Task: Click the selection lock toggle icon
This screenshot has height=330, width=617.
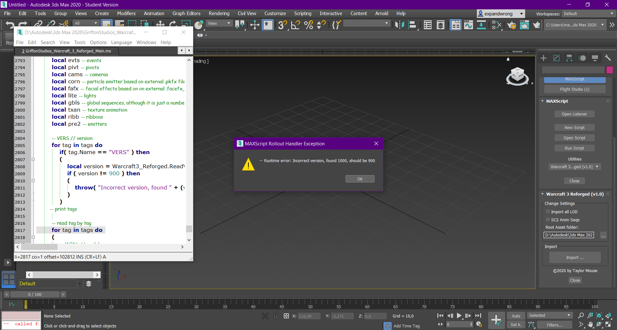Action: point(276,316)
